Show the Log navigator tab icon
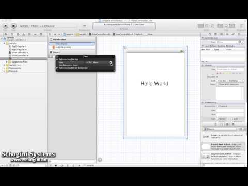 point(41,34)
